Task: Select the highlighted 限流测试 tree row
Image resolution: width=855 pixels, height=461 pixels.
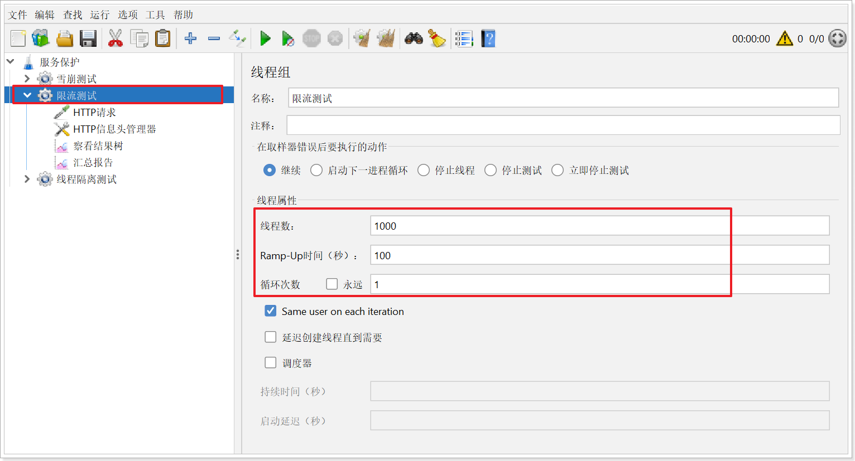Action: point(118,95)
